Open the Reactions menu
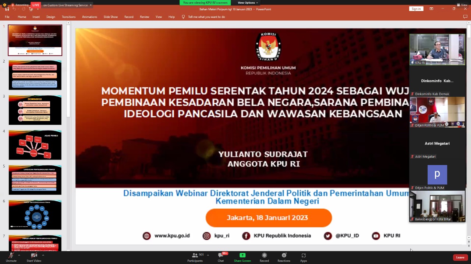 pos(284,256)
